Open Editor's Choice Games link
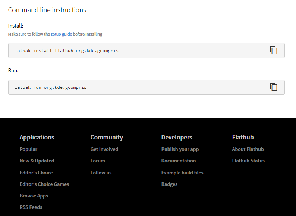The width and height of the screenshot is (296, 216). [x=44, y=184]
